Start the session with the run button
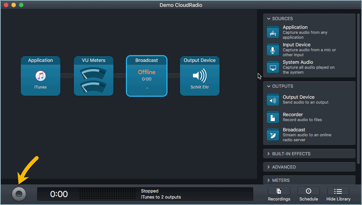This screenshot has width=362, height=205. tap(19, 194)
